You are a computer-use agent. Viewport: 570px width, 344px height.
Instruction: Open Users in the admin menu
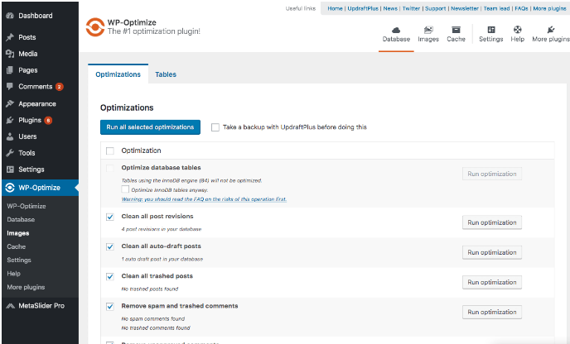click(x=27, y=136)
